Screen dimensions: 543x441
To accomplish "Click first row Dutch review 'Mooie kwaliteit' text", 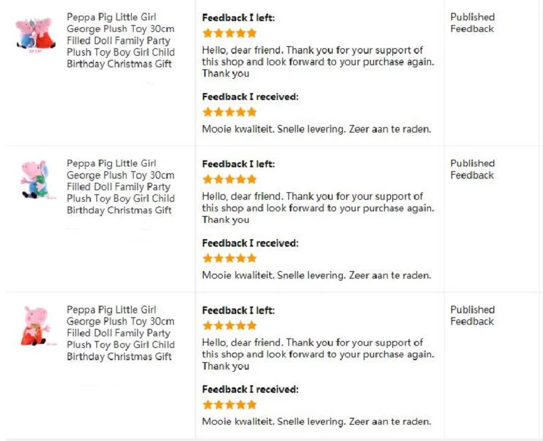I will click(316, 129).
